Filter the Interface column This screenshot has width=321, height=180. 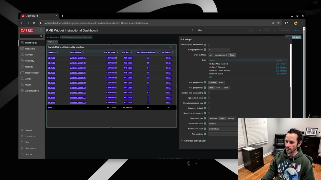click(57, 52)
